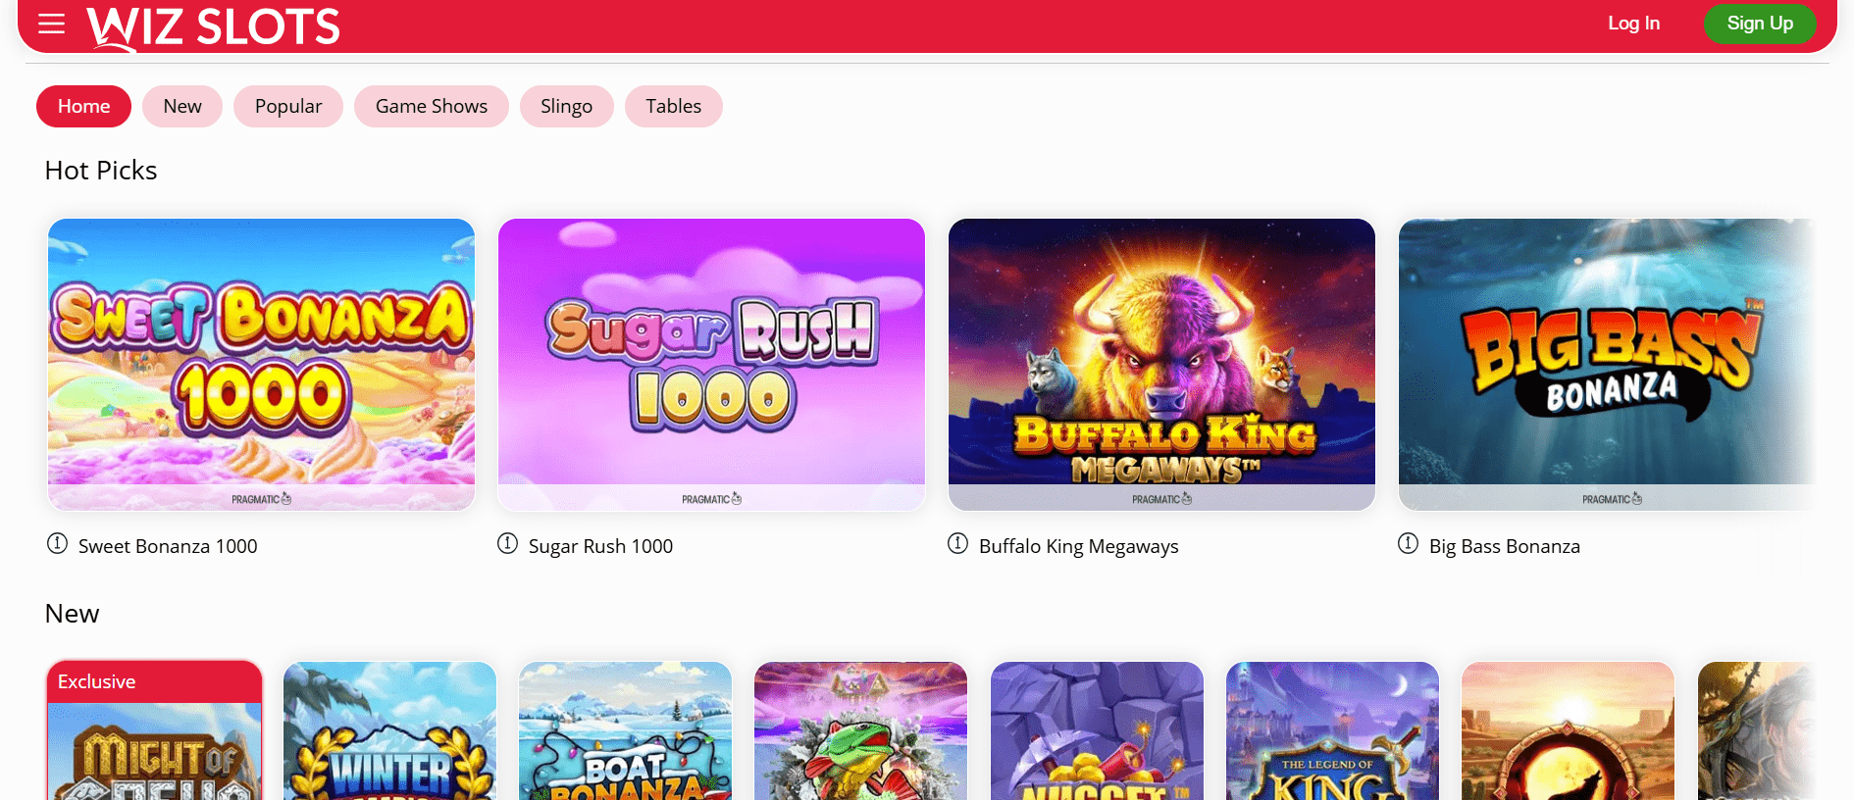Switch to the New category tab
Viewport: 1854px width, 800px height.
tap(182, 106)
